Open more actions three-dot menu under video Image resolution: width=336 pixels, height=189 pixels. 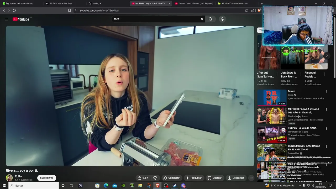[251, 178]
